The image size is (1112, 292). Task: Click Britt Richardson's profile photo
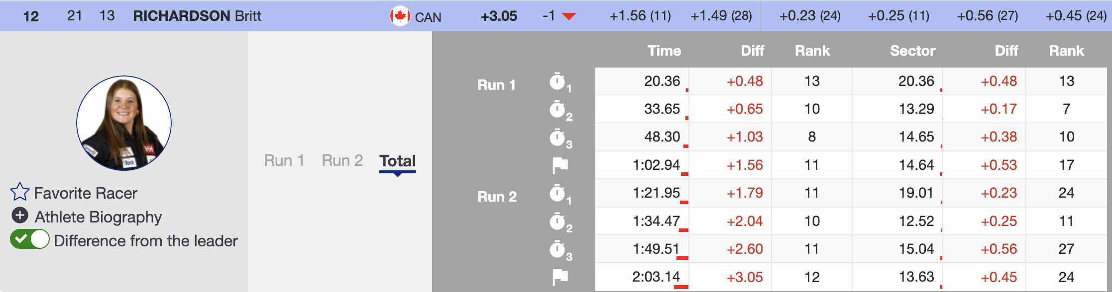click(x=124, y=123)
